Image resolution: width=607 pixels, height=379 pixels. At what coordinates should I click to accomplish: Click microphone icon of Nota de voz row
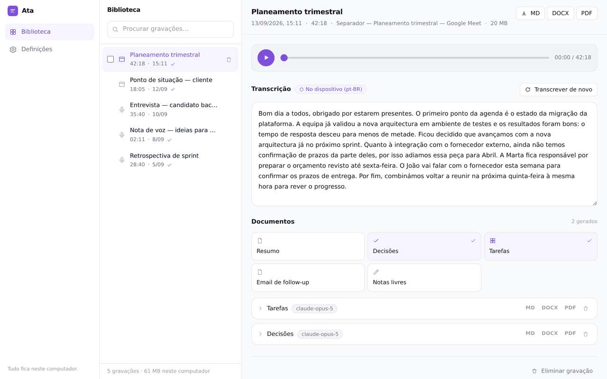click(x=122, y=135)
